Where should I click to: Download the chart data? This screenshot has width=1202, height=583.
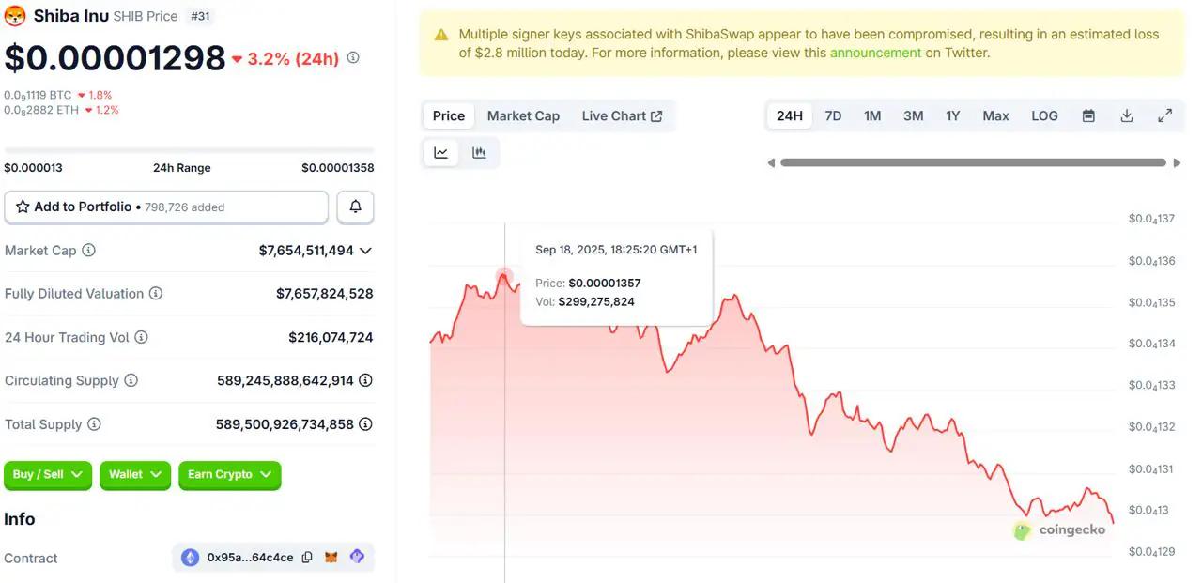[1127, 115]
